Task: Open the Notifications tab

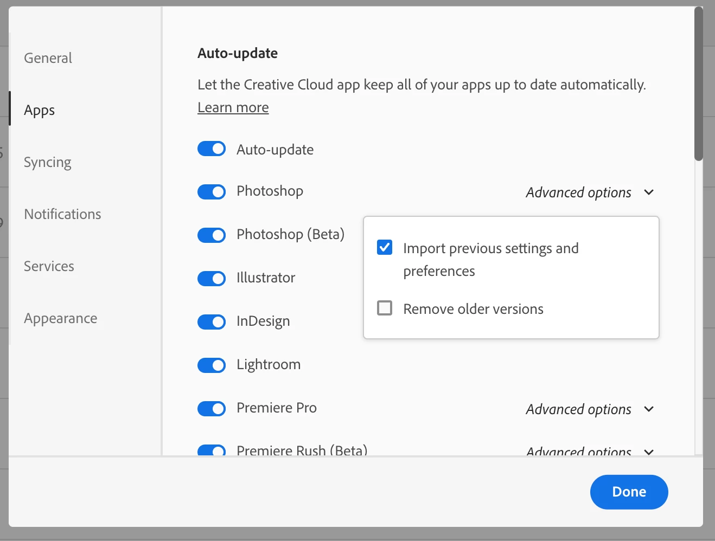Action: (x=62, y=214)
